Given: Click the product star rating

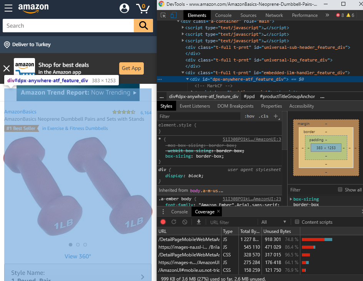Looking at the screenshot, I should (124, 112).
